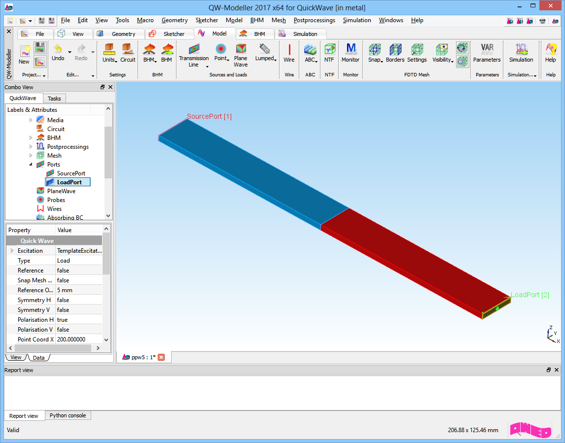The image size is (565, 443).
Task: Select the LoadPort tree item
Action: (x=69, y=182)
